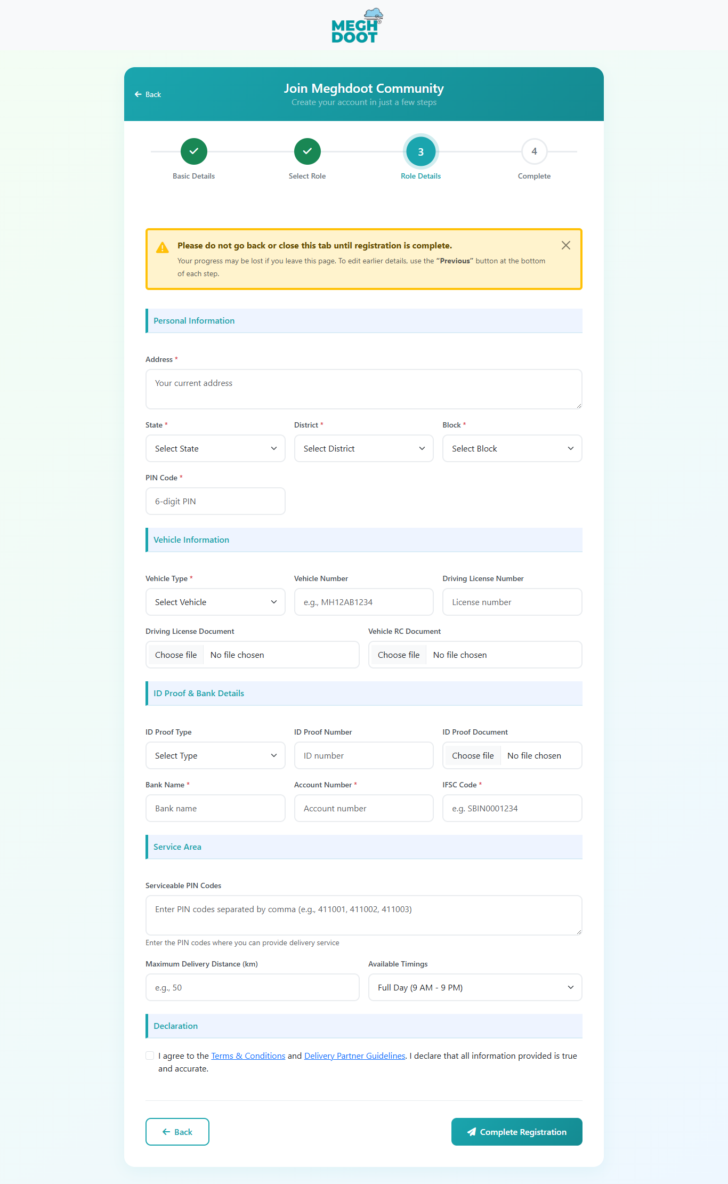
Task: Click the Basic Details step label
Action: click(194, 176)
